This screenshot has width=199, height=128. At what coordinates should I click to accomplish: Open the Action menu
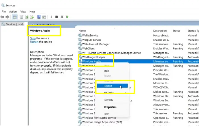click(x=13, y=12)
